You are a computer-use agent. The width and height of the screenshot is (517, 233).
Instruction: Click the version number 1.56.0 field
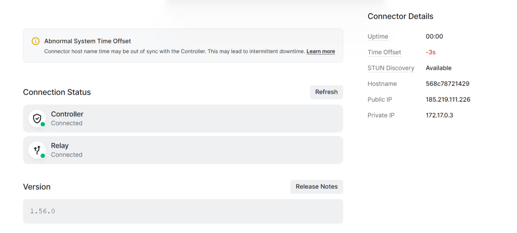tap(183, 211)
